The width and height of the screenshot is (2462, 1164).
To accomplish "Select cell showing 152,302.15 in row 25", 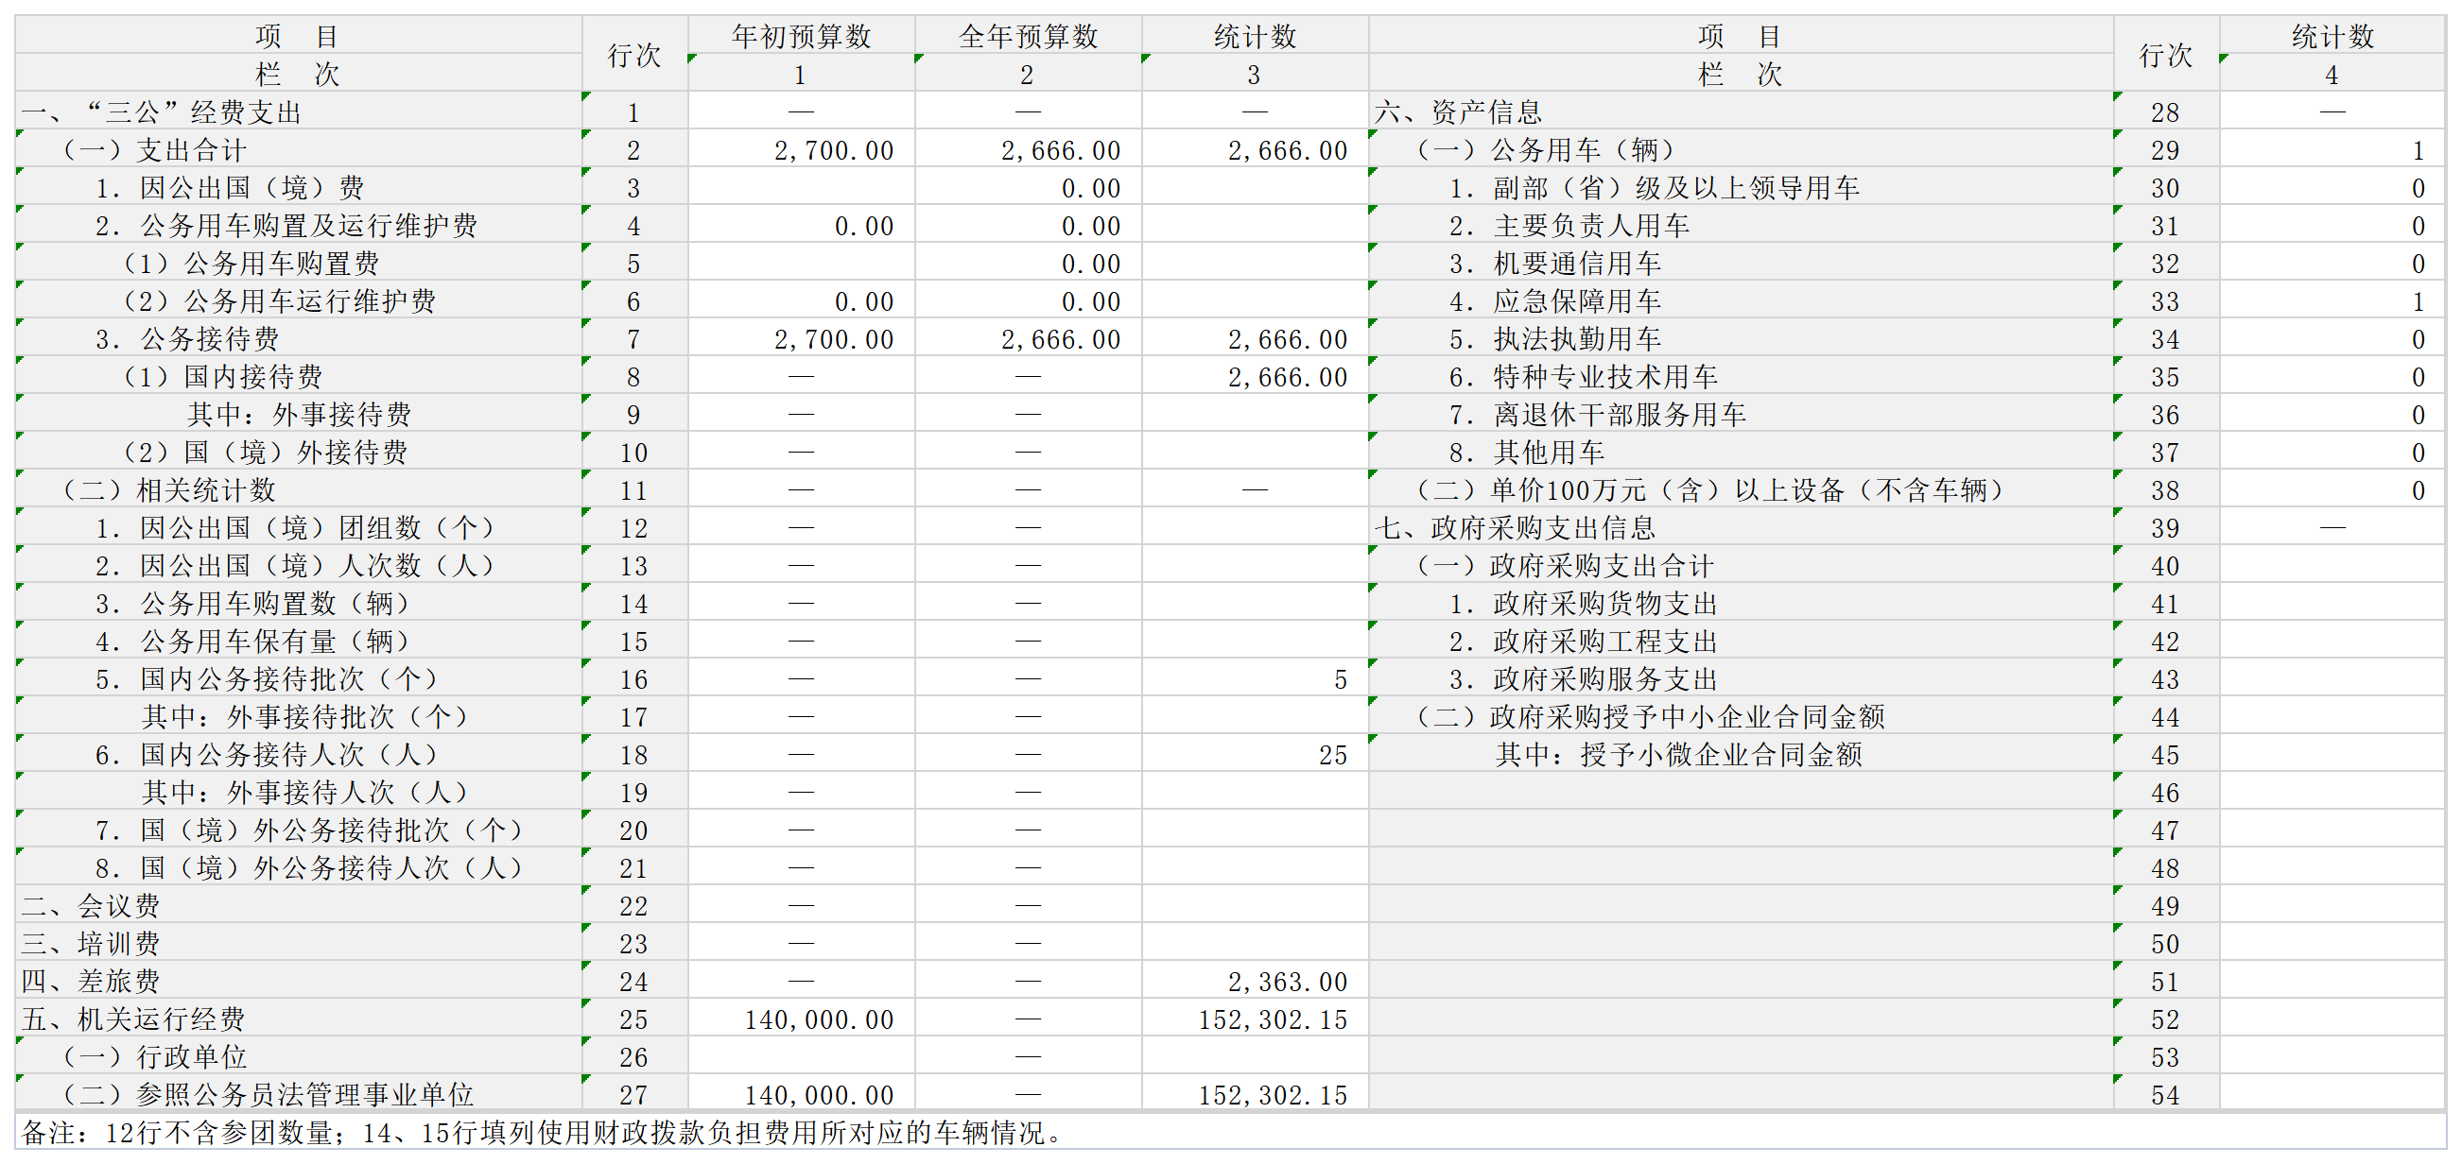I will pyautogui.click(x=1272, y=1018).
